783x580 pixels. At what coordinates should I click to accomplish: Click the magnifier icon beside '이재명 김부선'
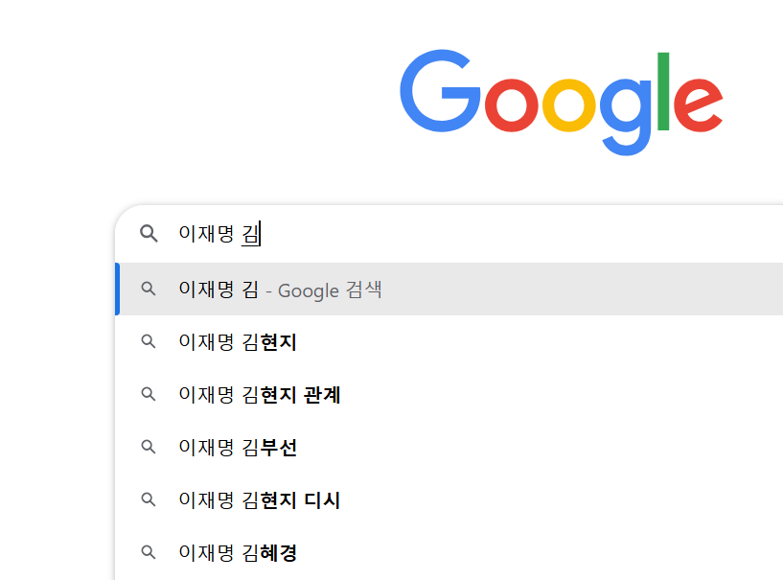149,447
